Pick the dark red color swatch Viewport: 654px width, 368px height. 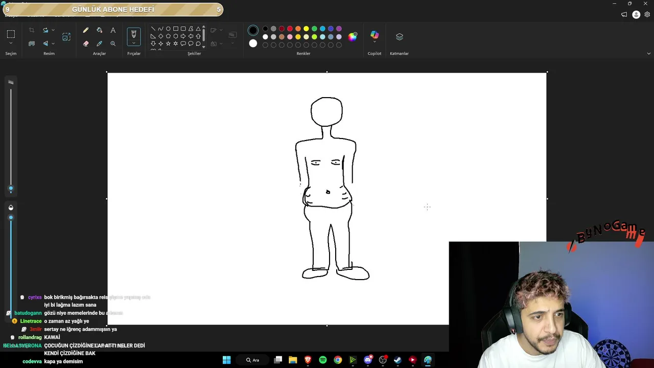(x=282, y=29)
